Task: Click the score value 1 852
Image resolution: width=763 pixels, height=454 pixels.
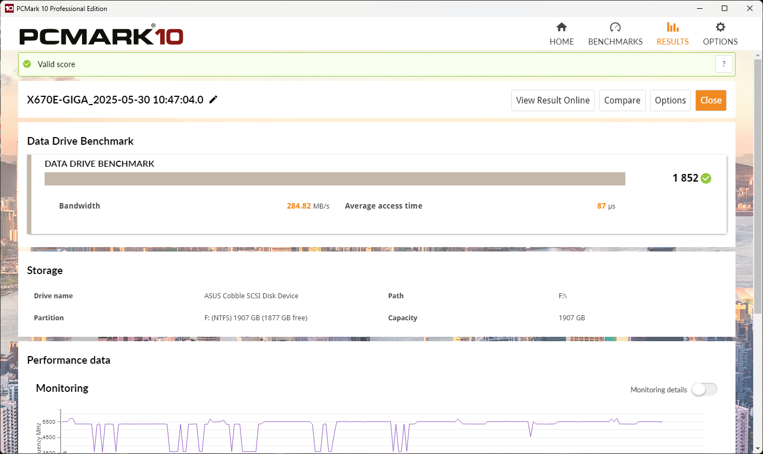Action: click(685, 178)
